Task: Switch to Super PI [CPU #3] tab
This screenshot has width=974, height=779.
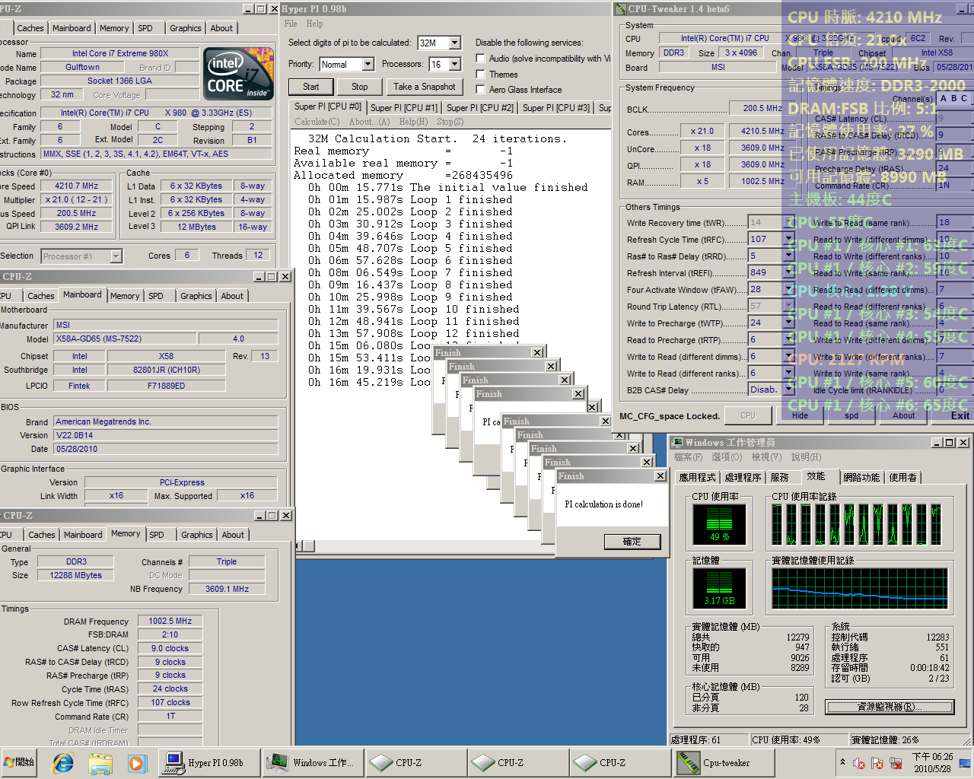Action: tap(556, 108)
